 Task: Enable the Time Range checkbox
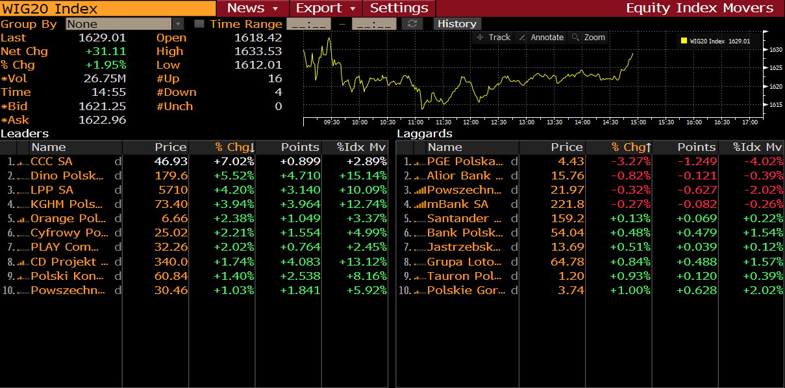click(199, 24)
